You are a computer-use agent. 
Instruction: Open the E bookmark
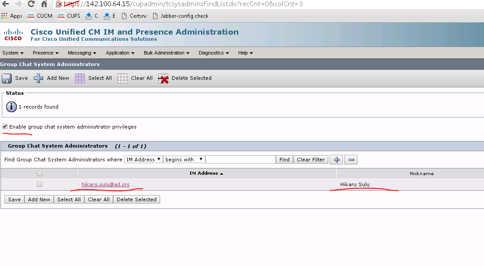(x=110, y=16)
